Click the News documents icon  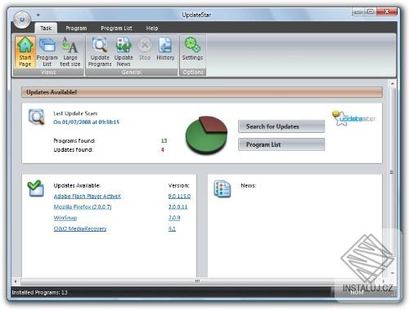coord(222,188)
